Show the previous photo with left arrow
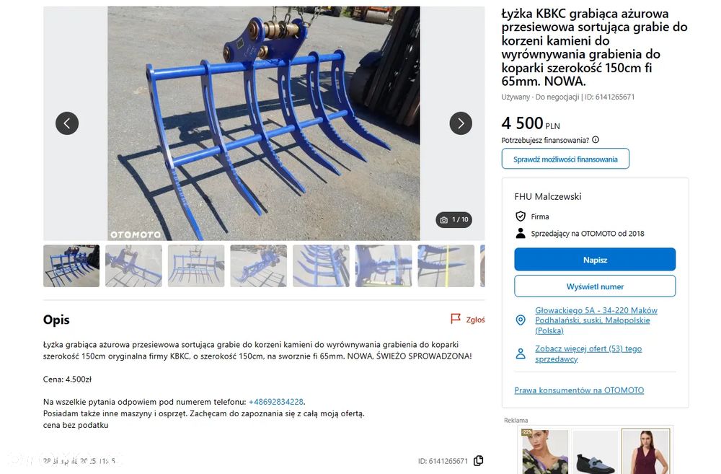 click(67, 123)
